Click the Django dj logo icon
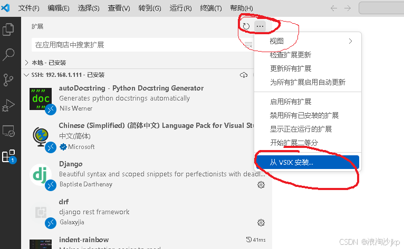The height and width of the screenshot is (249, 404). pos(41,174)
